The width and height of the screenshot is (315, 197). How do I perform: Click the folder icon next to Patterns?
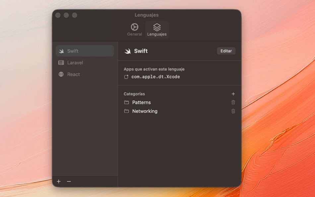point(126,102)
